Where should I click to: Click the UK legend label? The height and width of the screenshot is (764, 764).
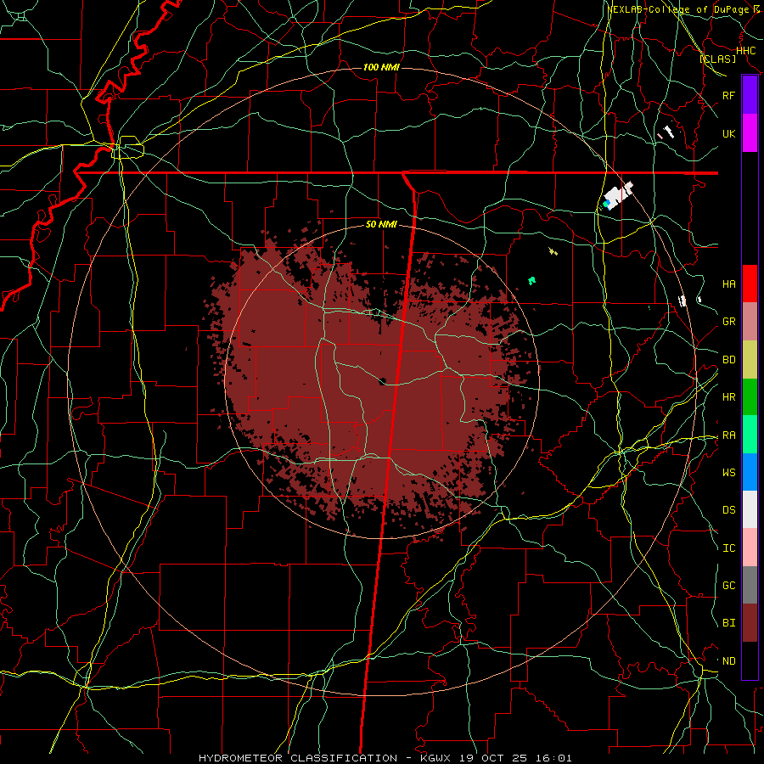pos(728,133)
